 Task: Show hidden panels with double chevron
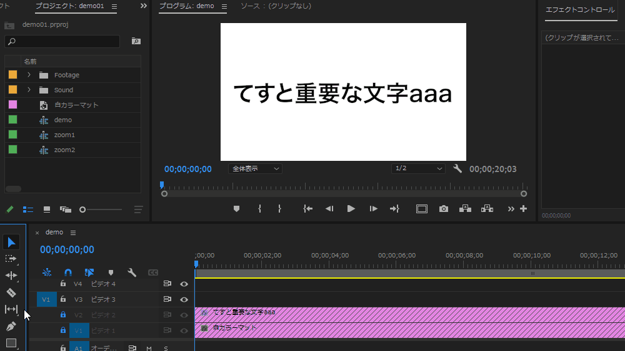pos(144,6)
